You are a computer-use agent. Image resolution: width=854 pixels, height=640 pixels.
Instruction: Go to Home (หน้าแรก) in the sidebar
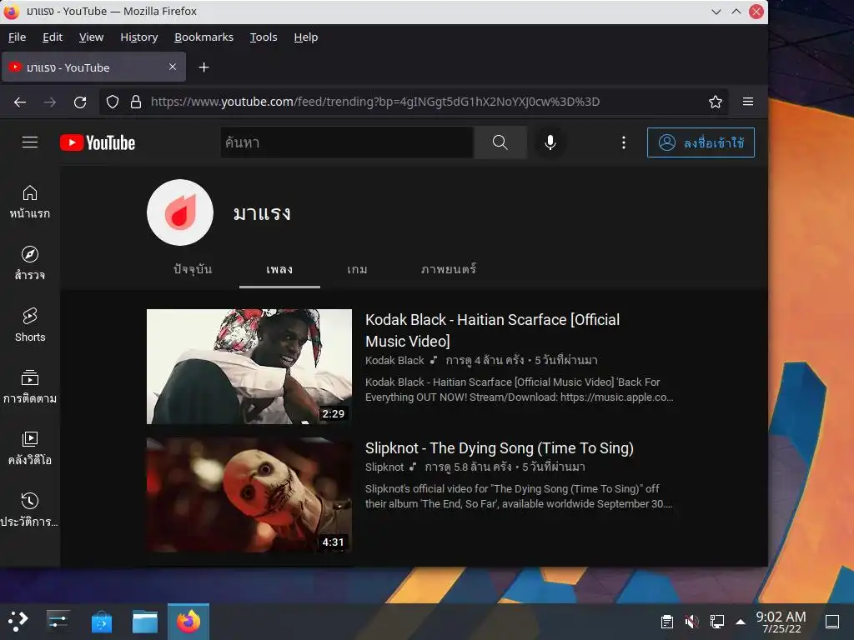point(30,202)
